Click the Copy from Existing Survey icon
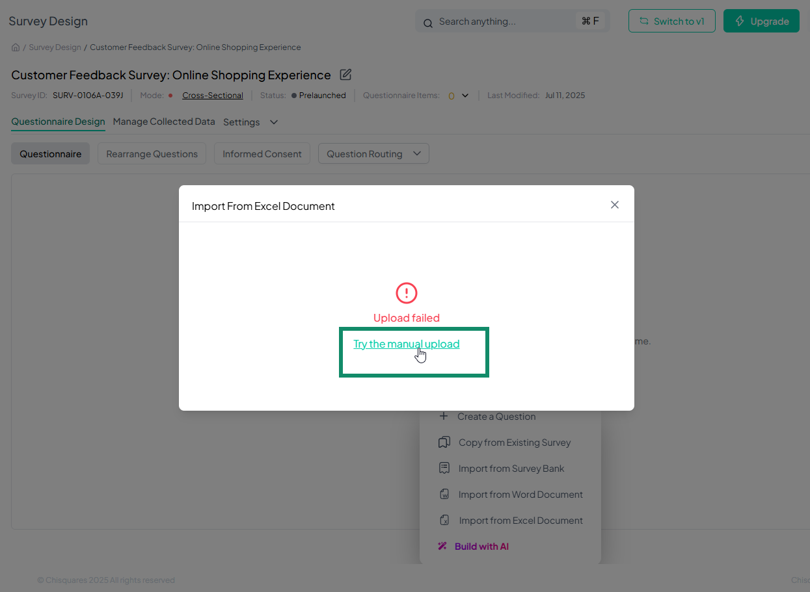 pos(444,443)
